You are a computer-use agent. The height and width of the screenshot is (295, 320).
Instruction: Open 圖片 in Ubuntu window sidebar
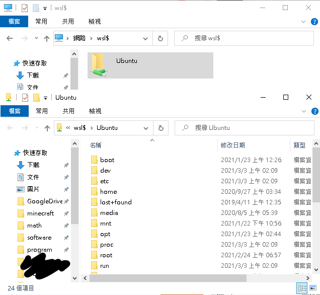[33, 189]
